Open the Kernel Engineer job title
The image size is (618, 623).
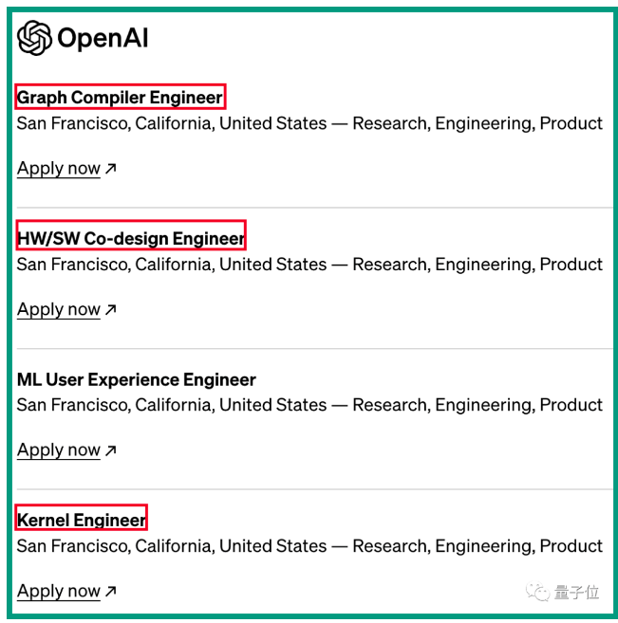pyautogui.click(x=82, y=520)
